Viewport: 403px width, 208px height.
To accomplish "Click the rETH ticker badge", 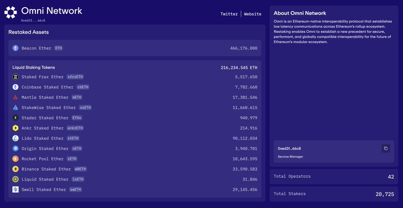I will pos(72,159).
